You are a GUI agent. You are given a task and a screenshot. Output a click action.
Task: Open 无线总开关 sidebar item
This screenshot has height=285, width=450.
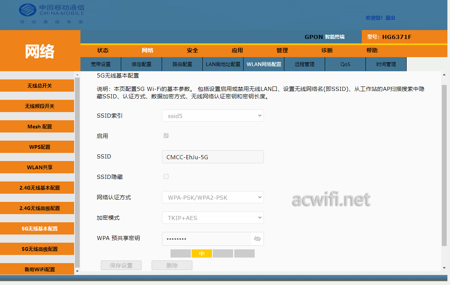pos(37,86)
